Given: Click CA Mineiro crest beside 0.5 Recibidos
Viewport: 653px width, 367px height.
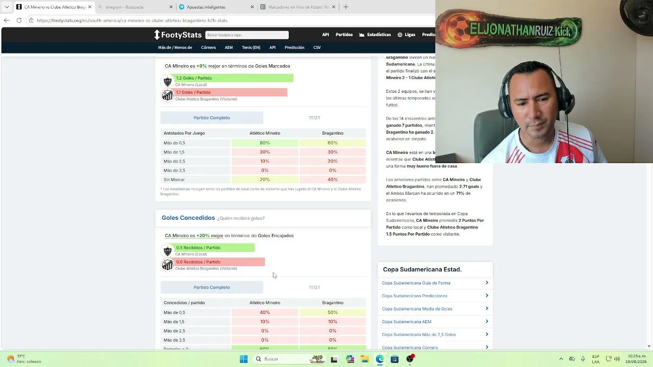Looking at the screenshot, I should (167, 251).
